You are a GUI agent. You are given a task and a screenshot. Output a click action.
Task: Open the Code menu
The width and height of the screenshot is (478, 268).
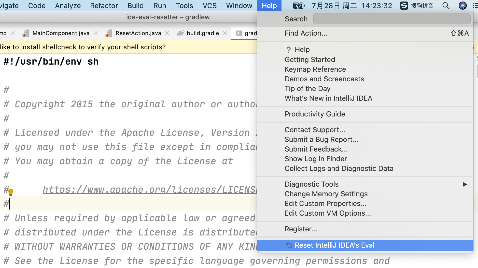tap(37, 6)
